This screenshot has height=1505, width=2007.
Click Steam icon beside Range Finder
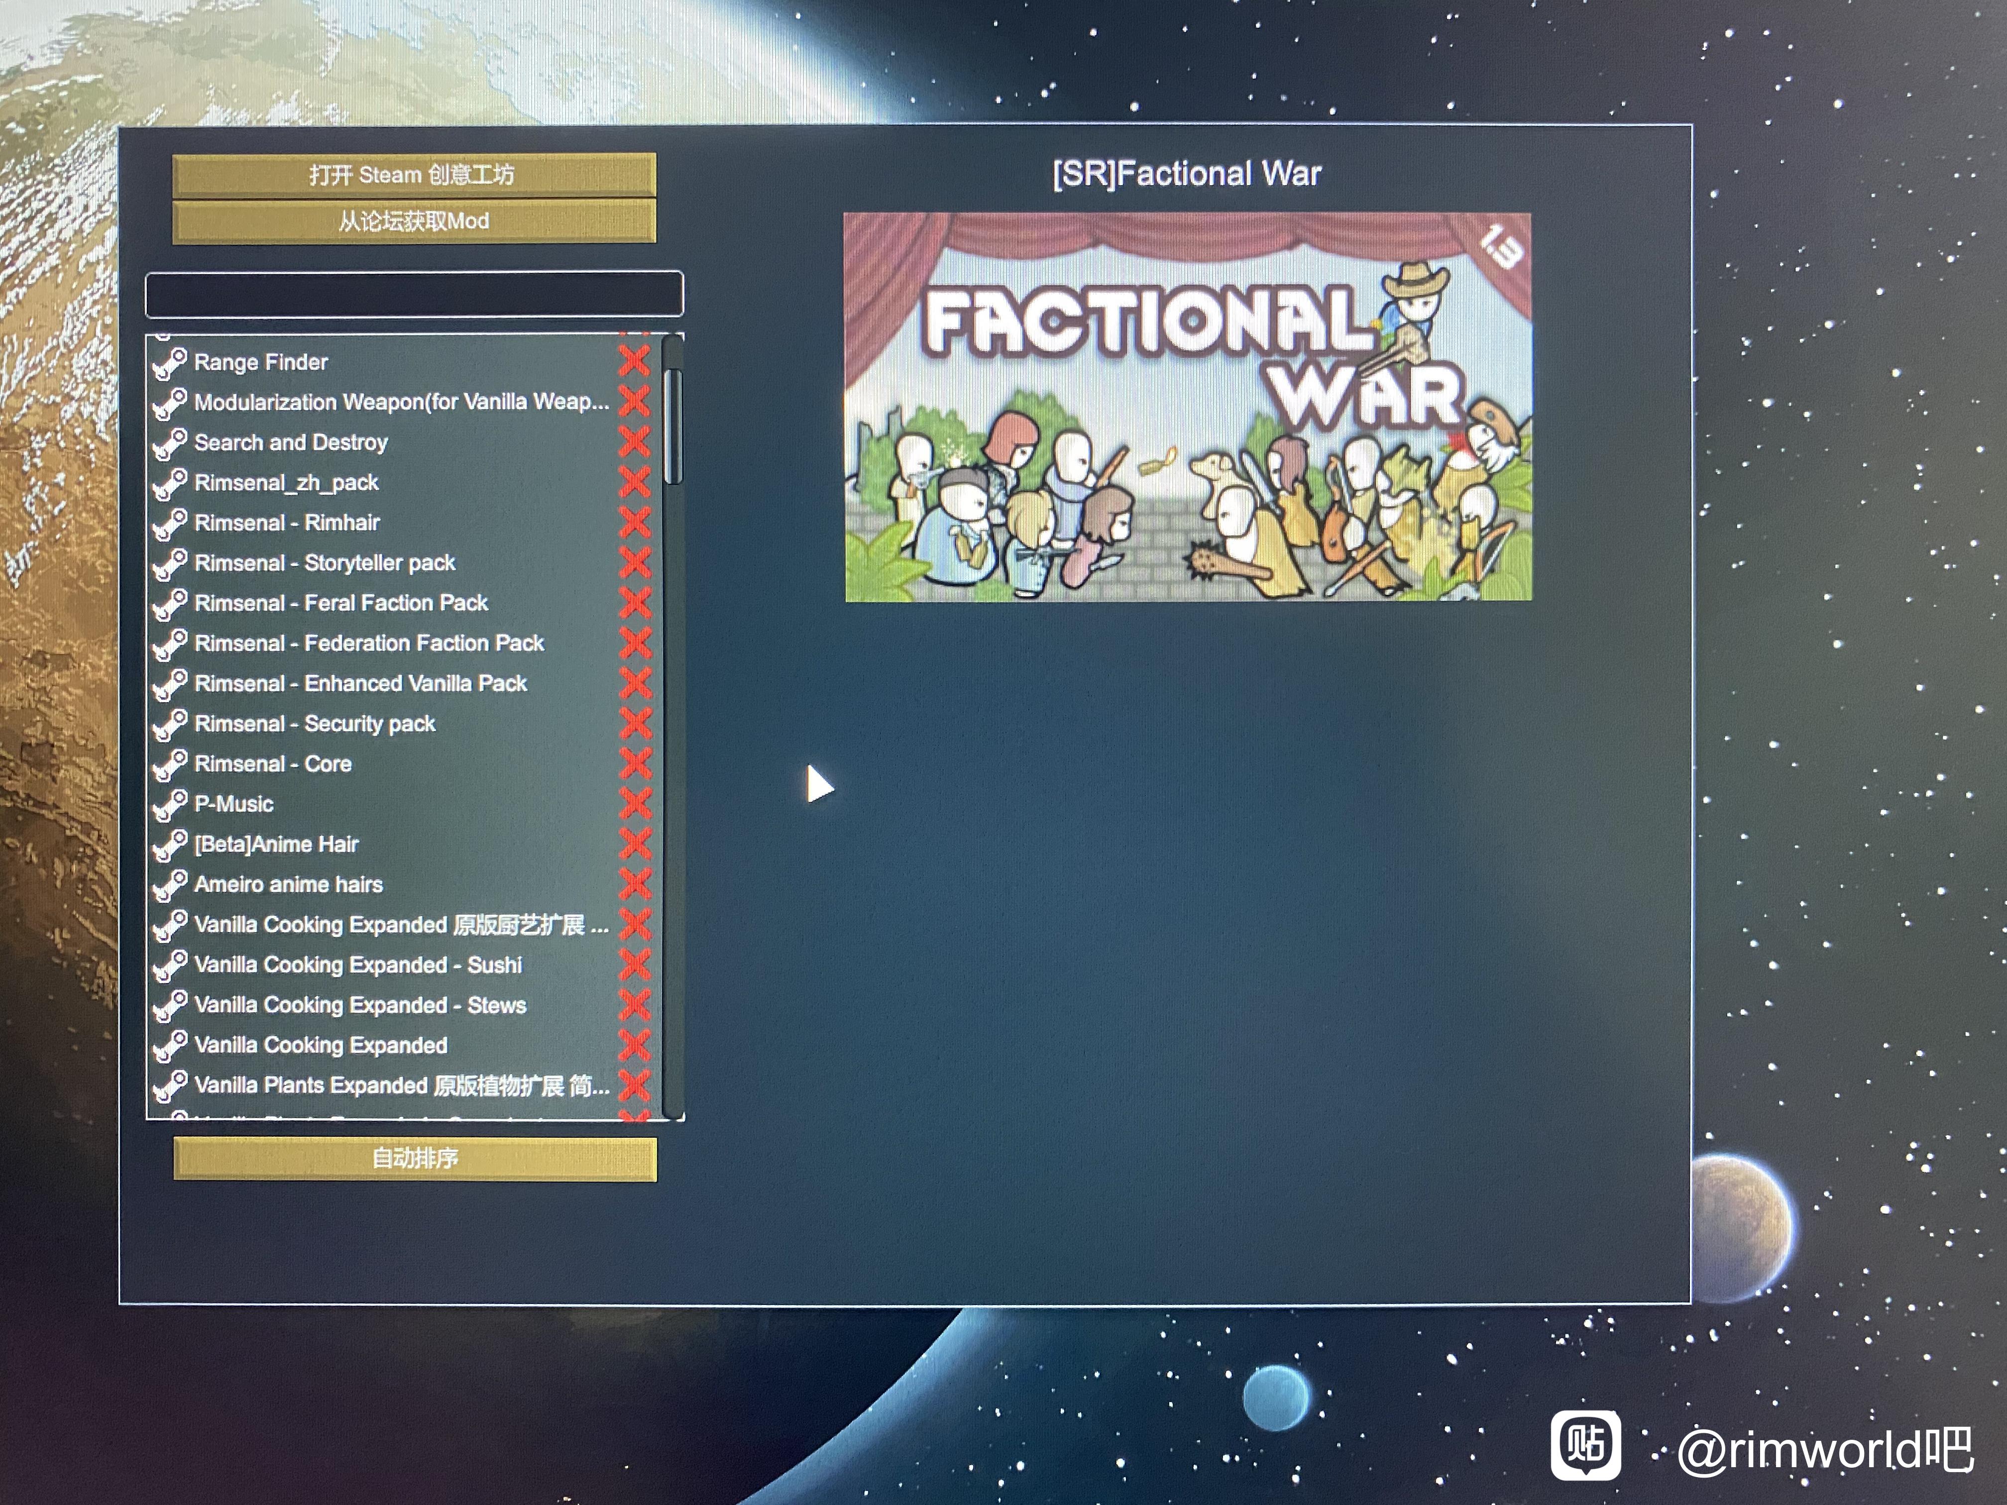pos(170,363)
